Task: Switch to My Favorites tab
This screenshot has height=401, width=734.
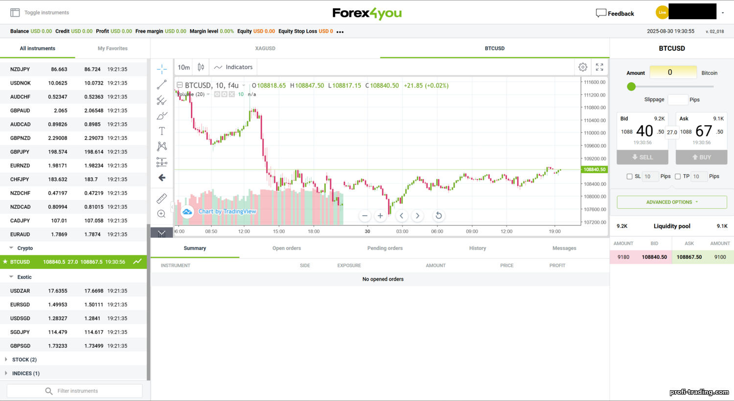Action: tap(113, 48)
